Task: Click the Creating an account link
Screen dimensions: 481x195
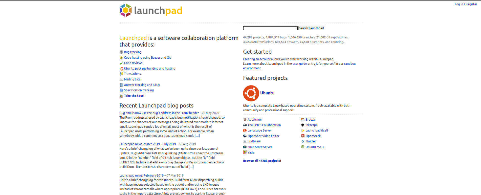Action: [x=257, y=59]
